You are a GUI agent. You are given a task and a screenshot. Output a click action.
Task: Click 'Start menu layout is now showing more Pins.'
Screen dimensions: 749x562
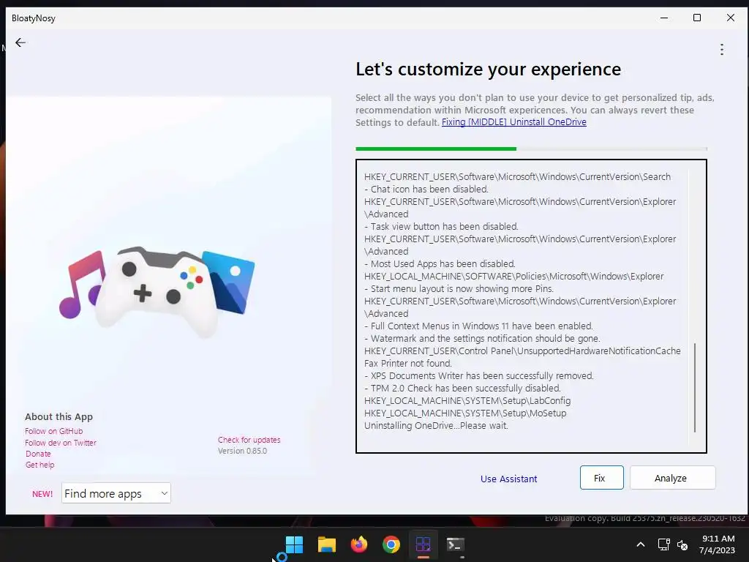coord(459,288)
